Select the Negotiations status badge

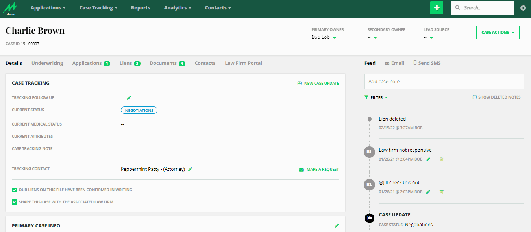pos(139,110)
